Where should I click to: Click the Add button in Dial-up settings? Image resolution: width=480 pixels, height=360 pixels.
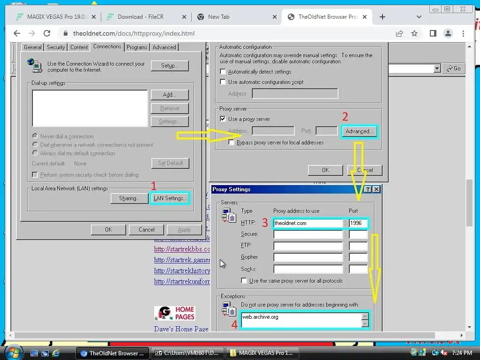170,95
